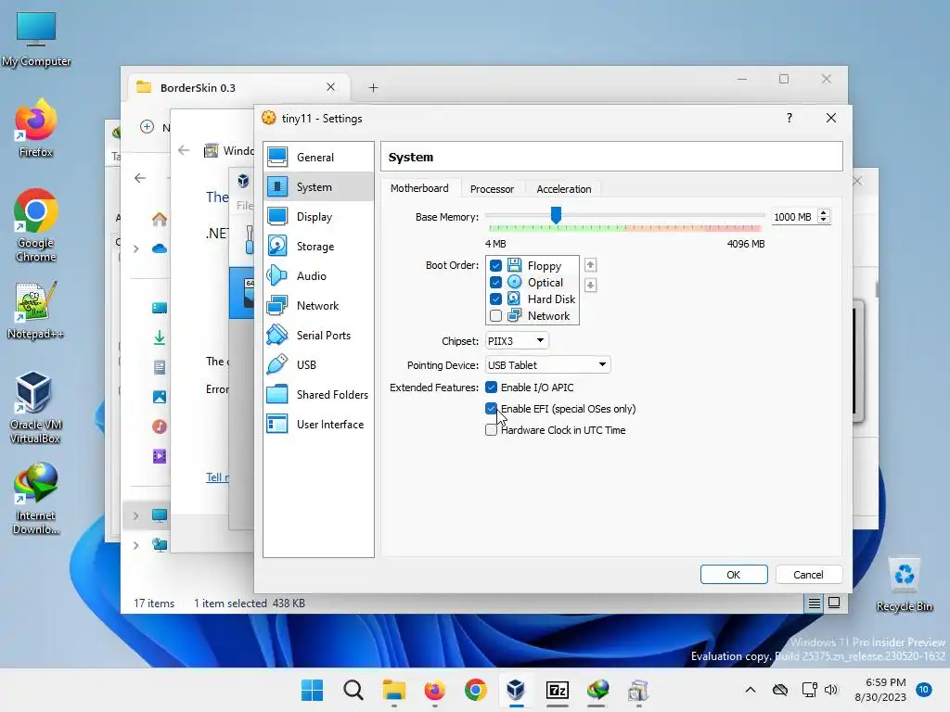Open the Storage settings category

pos(319,247)
